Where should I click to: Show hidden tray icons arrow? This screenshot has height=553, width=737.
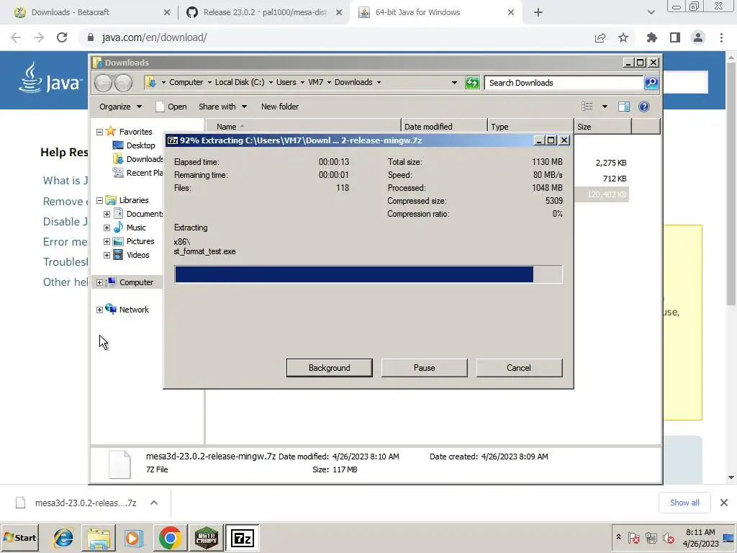[x=618, y=537]
